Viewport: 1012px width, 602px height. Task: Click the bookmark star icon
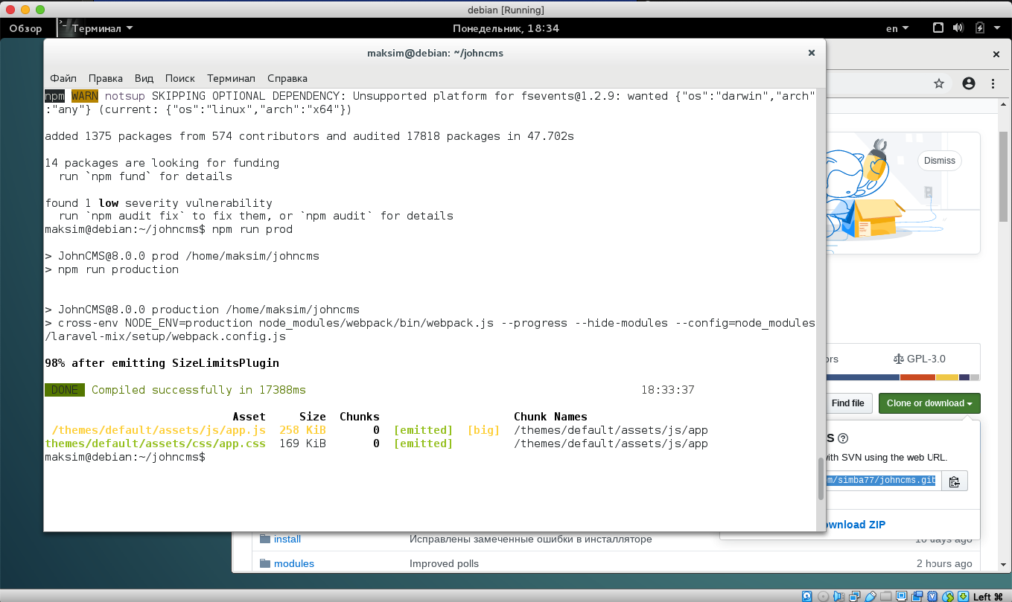click(939, 83)
